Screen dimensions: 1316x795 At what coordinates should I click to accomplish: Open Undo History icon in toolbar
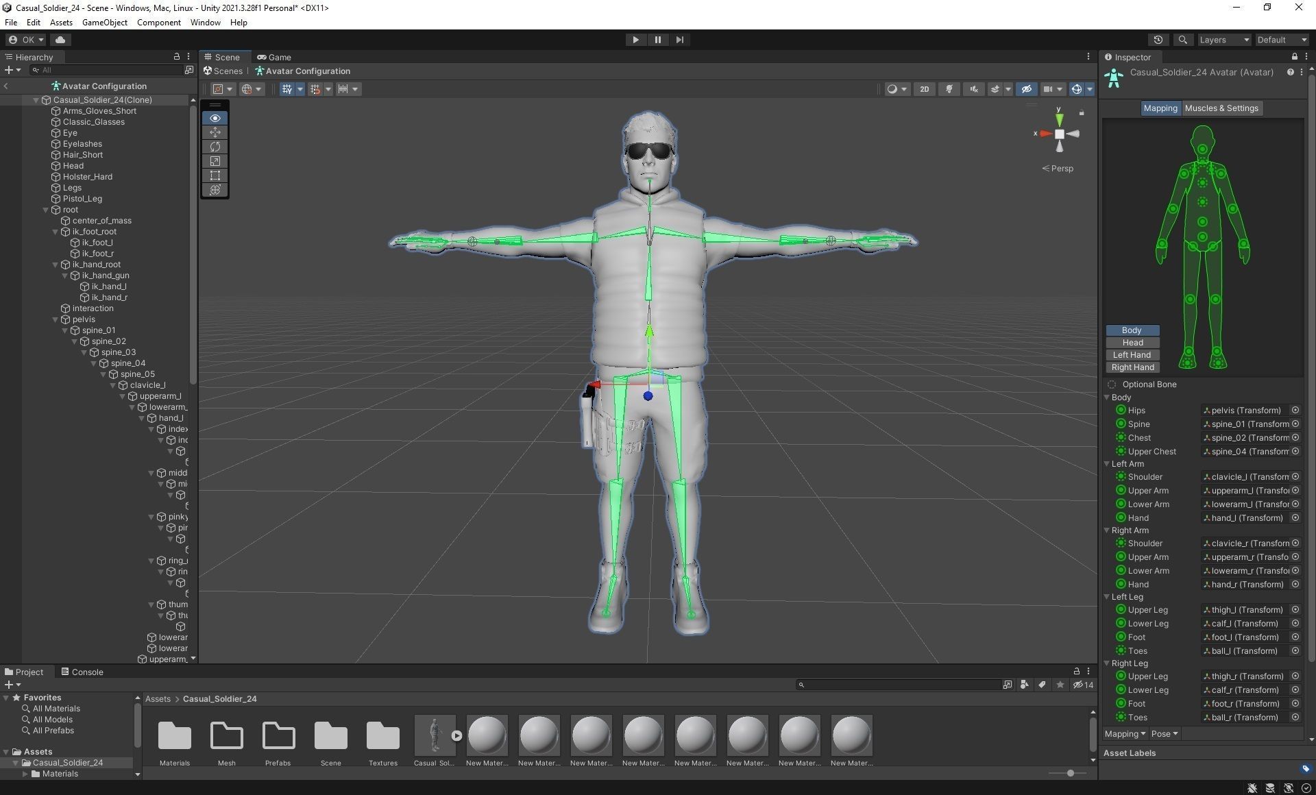tap(1158, 40)
